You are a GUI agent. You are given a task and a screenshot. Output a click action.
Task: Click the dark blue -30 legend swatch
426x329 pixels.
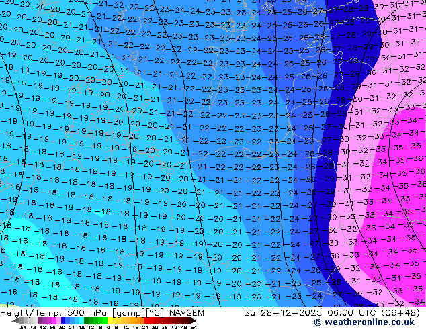pos(63,321)
